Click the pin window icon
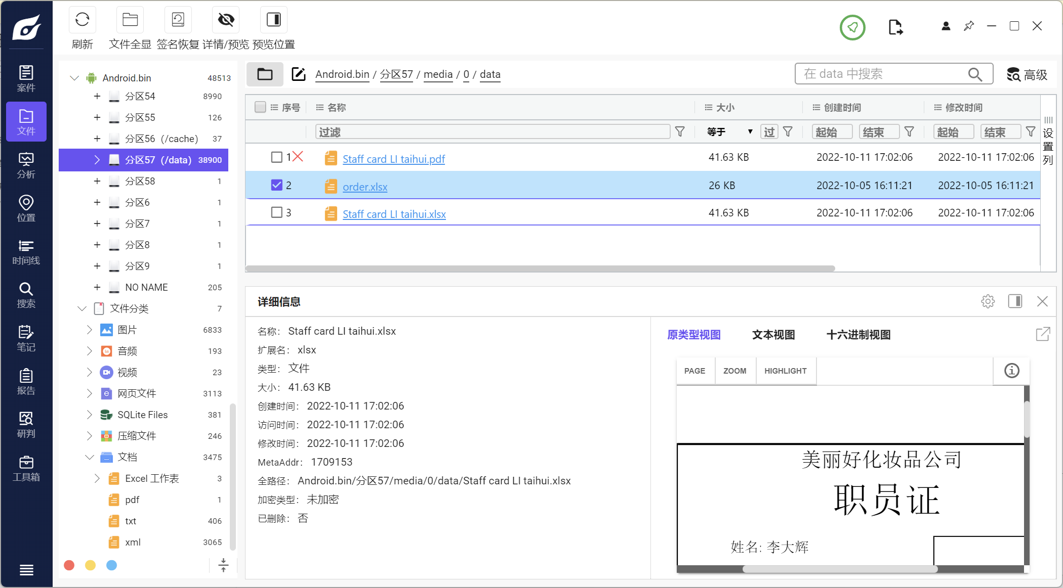The height and width of the screenshot is (588, 1063). click(x=969, y=26)
